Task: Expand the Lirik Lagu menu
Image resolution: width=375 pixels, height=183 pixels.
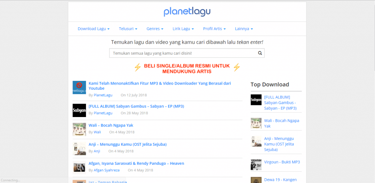Action: pyautogui.click(x=183, y=29)
